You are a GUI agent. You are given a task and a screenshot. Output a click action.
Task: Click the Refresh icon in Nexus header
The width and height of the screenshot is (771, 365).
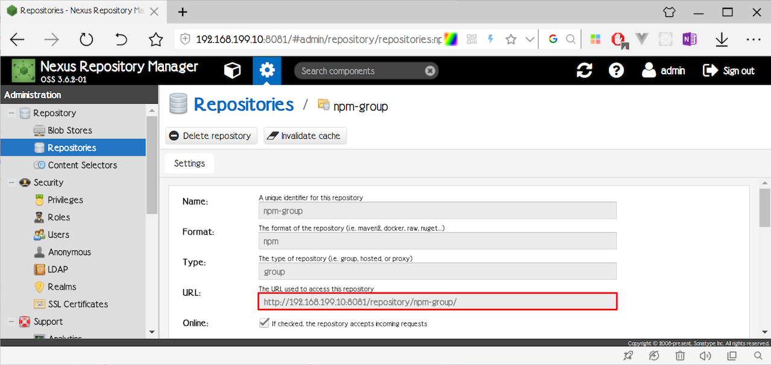tap(584, 71)
